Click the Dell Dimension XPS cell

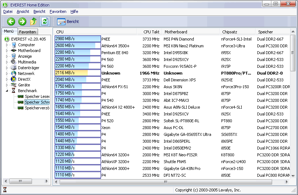pos(180,80)
